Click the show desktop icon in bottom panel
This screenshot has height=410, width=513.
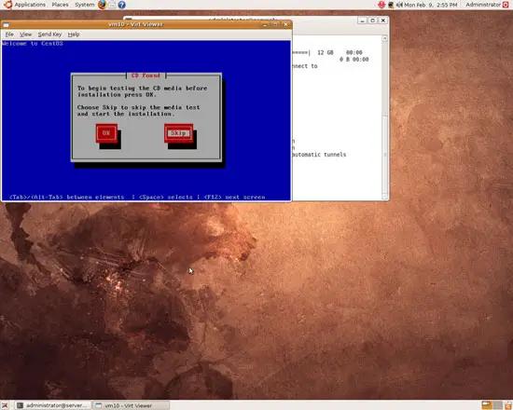[5, 405]
